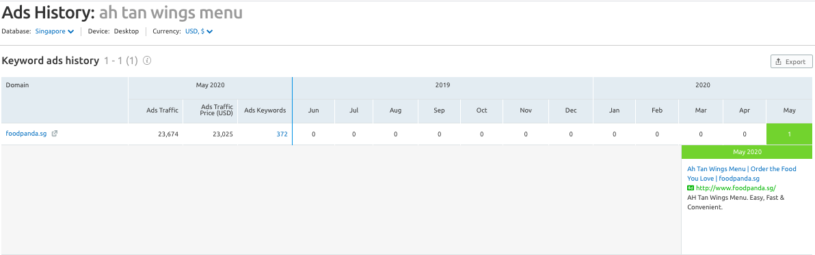The height and width of the screenshot is (255, 815).
Task: Click the 372 ads keywords link
Action: (282, 134)
